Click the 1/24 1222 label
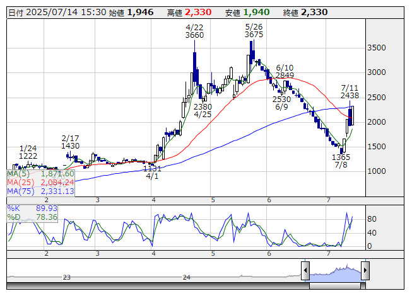This screenshot has width=412, height=296. click(x=28, y=152)
